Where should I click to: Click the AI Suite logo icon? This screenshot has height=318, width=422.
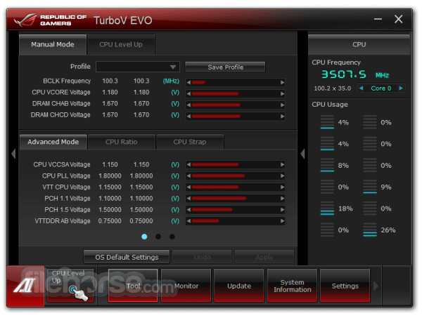25,286
